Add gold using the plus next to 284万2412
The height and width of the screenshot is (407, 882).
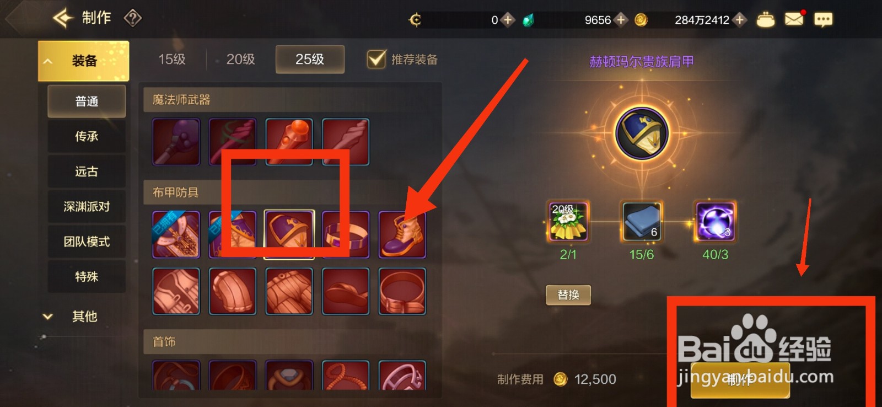(740, 20)
